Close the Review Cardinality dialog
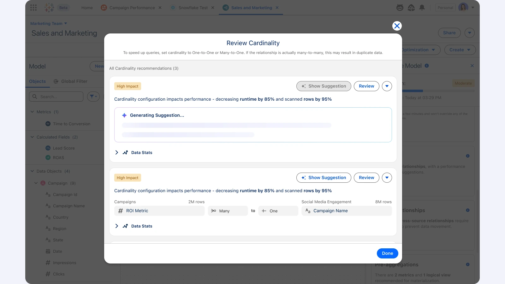This screenshot has width=505, height=284. coord(397,26)
